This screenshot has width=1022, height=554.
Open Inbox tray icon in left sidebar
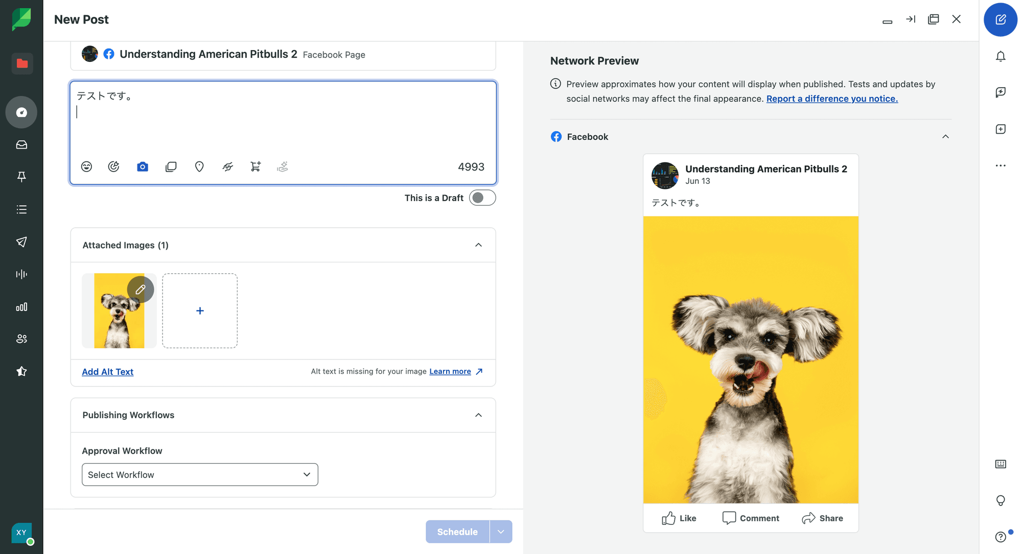pos(21,145)
